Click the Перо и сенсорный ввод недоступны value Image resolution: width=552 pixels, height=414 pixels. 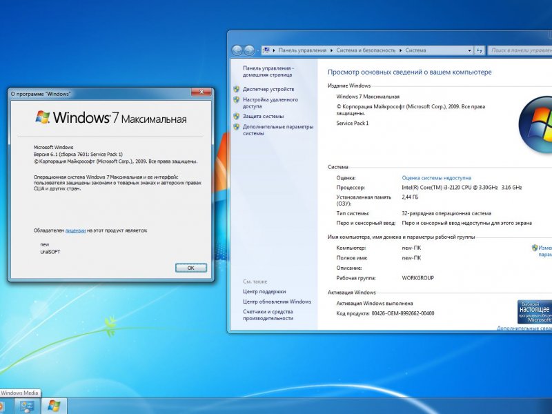(x=467, y=223)
